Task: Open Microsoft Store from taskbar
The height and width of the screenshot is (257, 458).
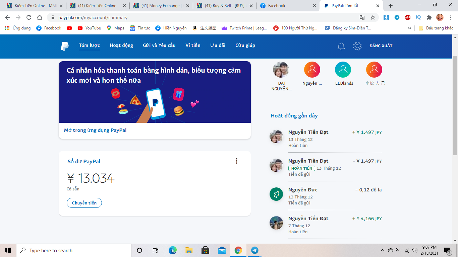Action: (x=205, y=250)
